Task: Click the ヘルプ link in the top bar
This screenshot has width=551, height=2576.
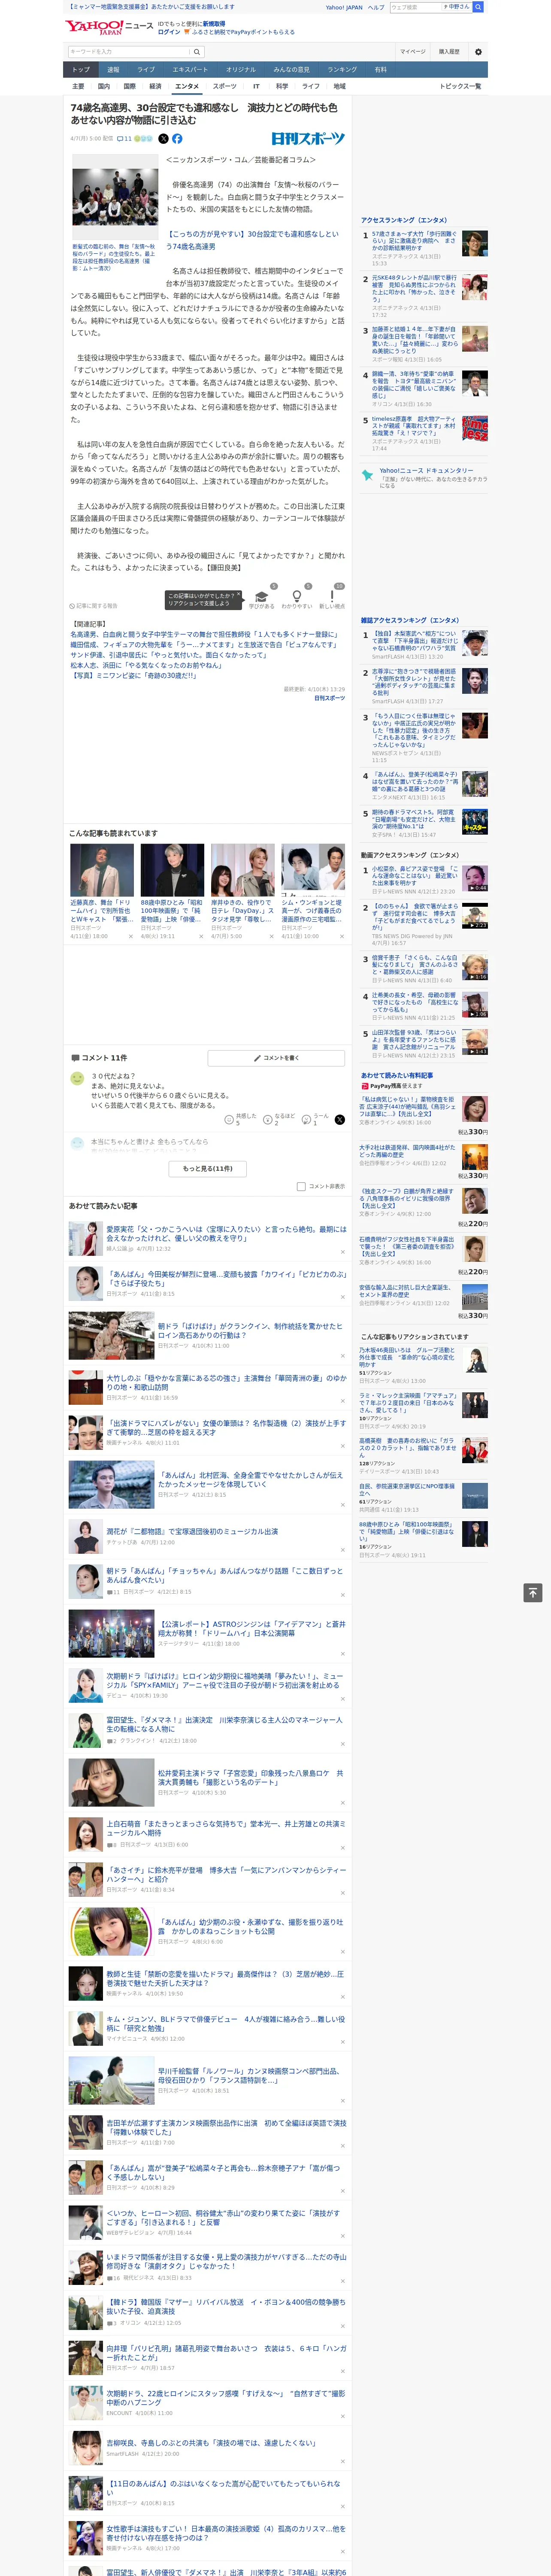Action: click(376, 7)
